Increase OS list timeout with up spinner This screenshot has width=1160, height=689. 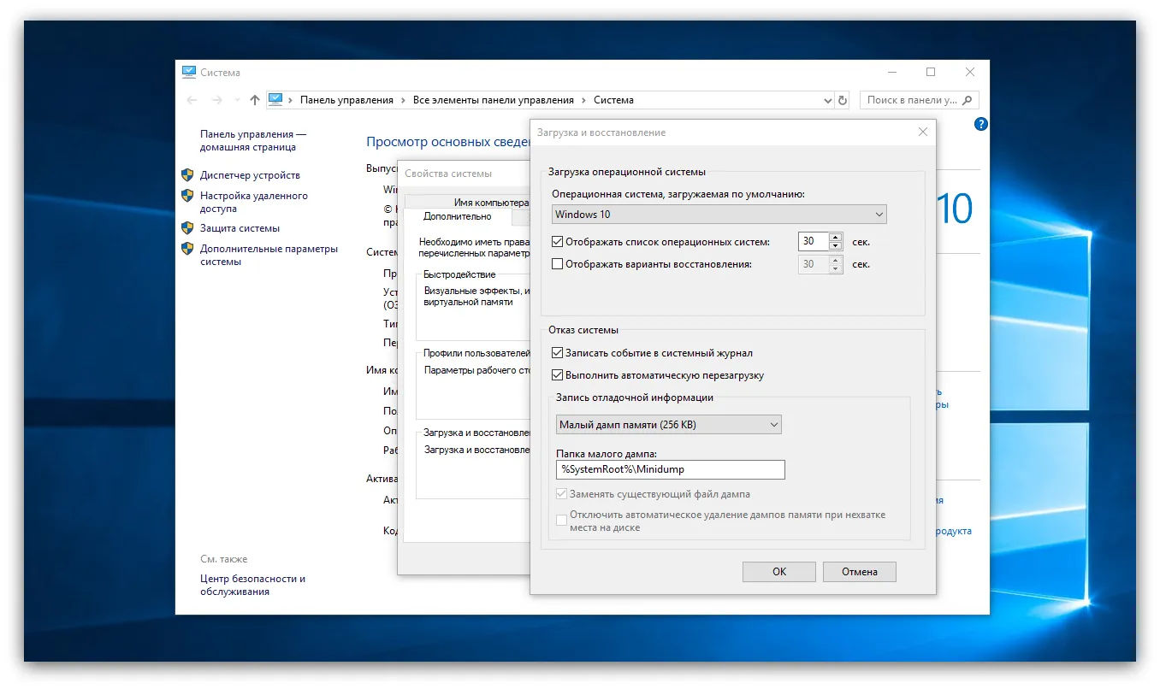point(836,238)
